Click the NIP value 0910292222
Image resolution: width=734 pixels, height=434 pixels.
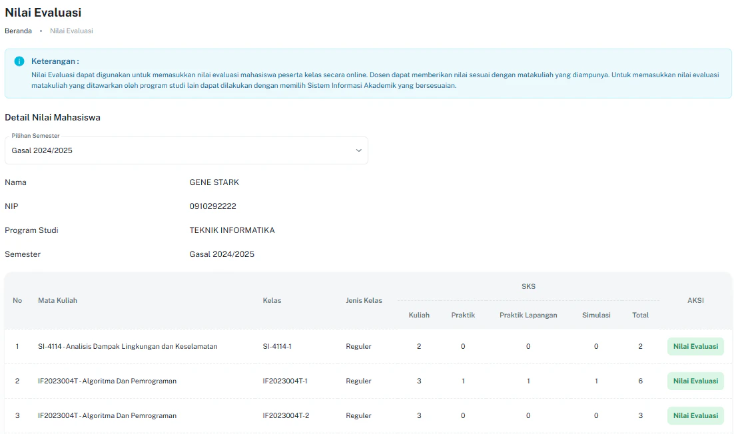[212, 206]
